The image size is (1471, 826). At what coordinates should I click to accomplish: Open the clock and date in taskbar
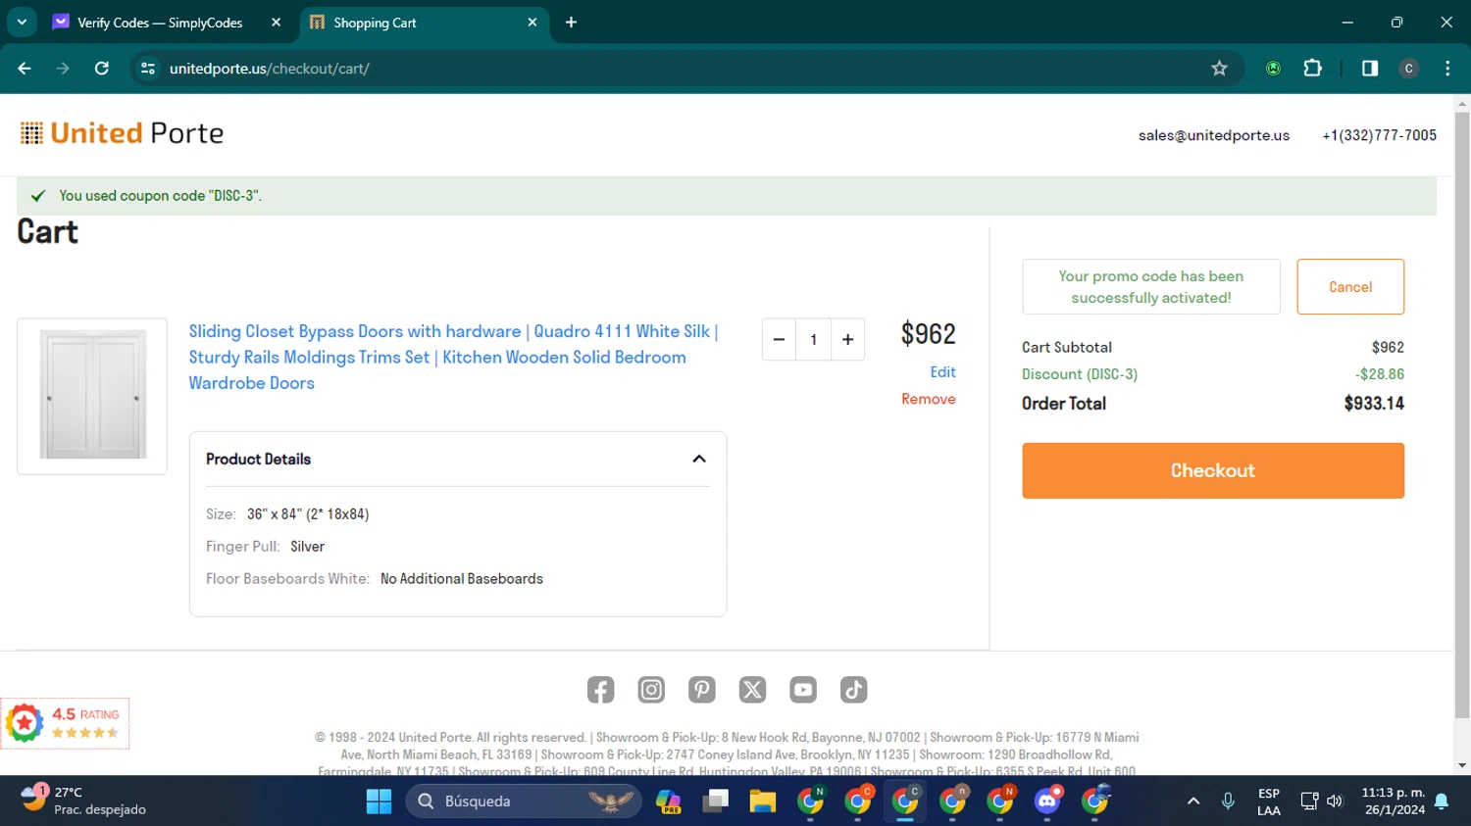coord(1393,802)
